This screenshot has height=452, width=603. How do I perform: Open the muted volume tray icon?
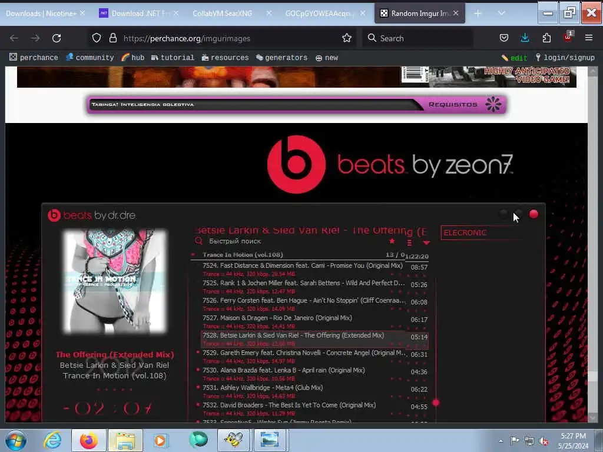[544, 441]
